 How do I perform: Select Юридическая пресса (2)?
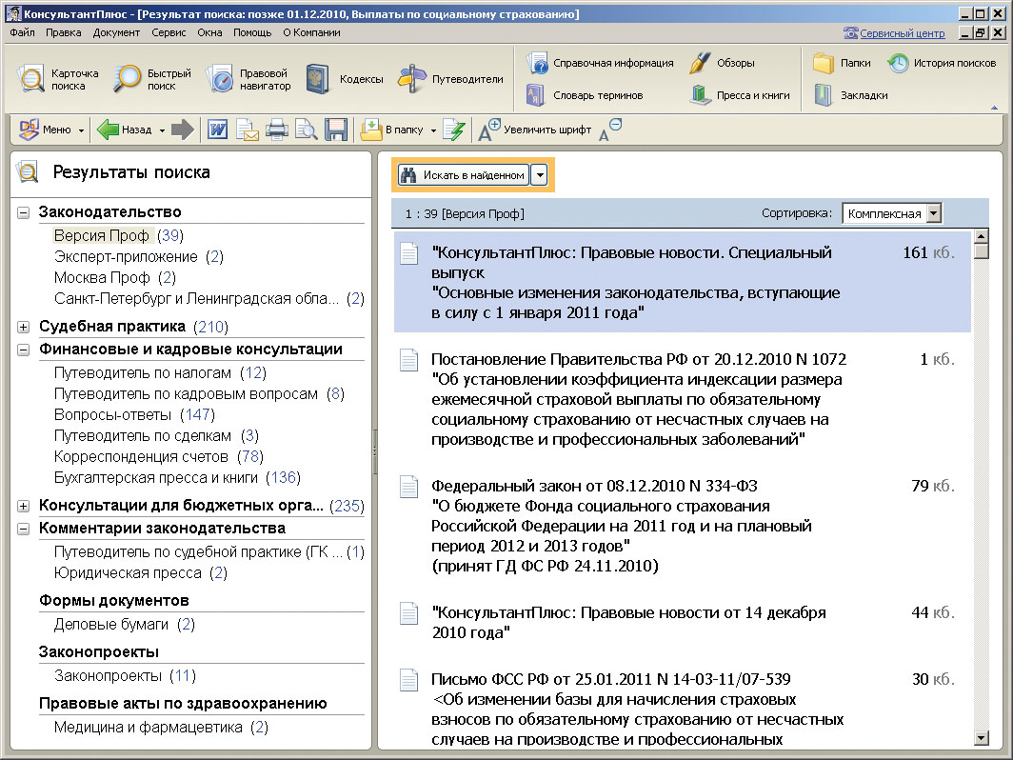tap(140, 572)
